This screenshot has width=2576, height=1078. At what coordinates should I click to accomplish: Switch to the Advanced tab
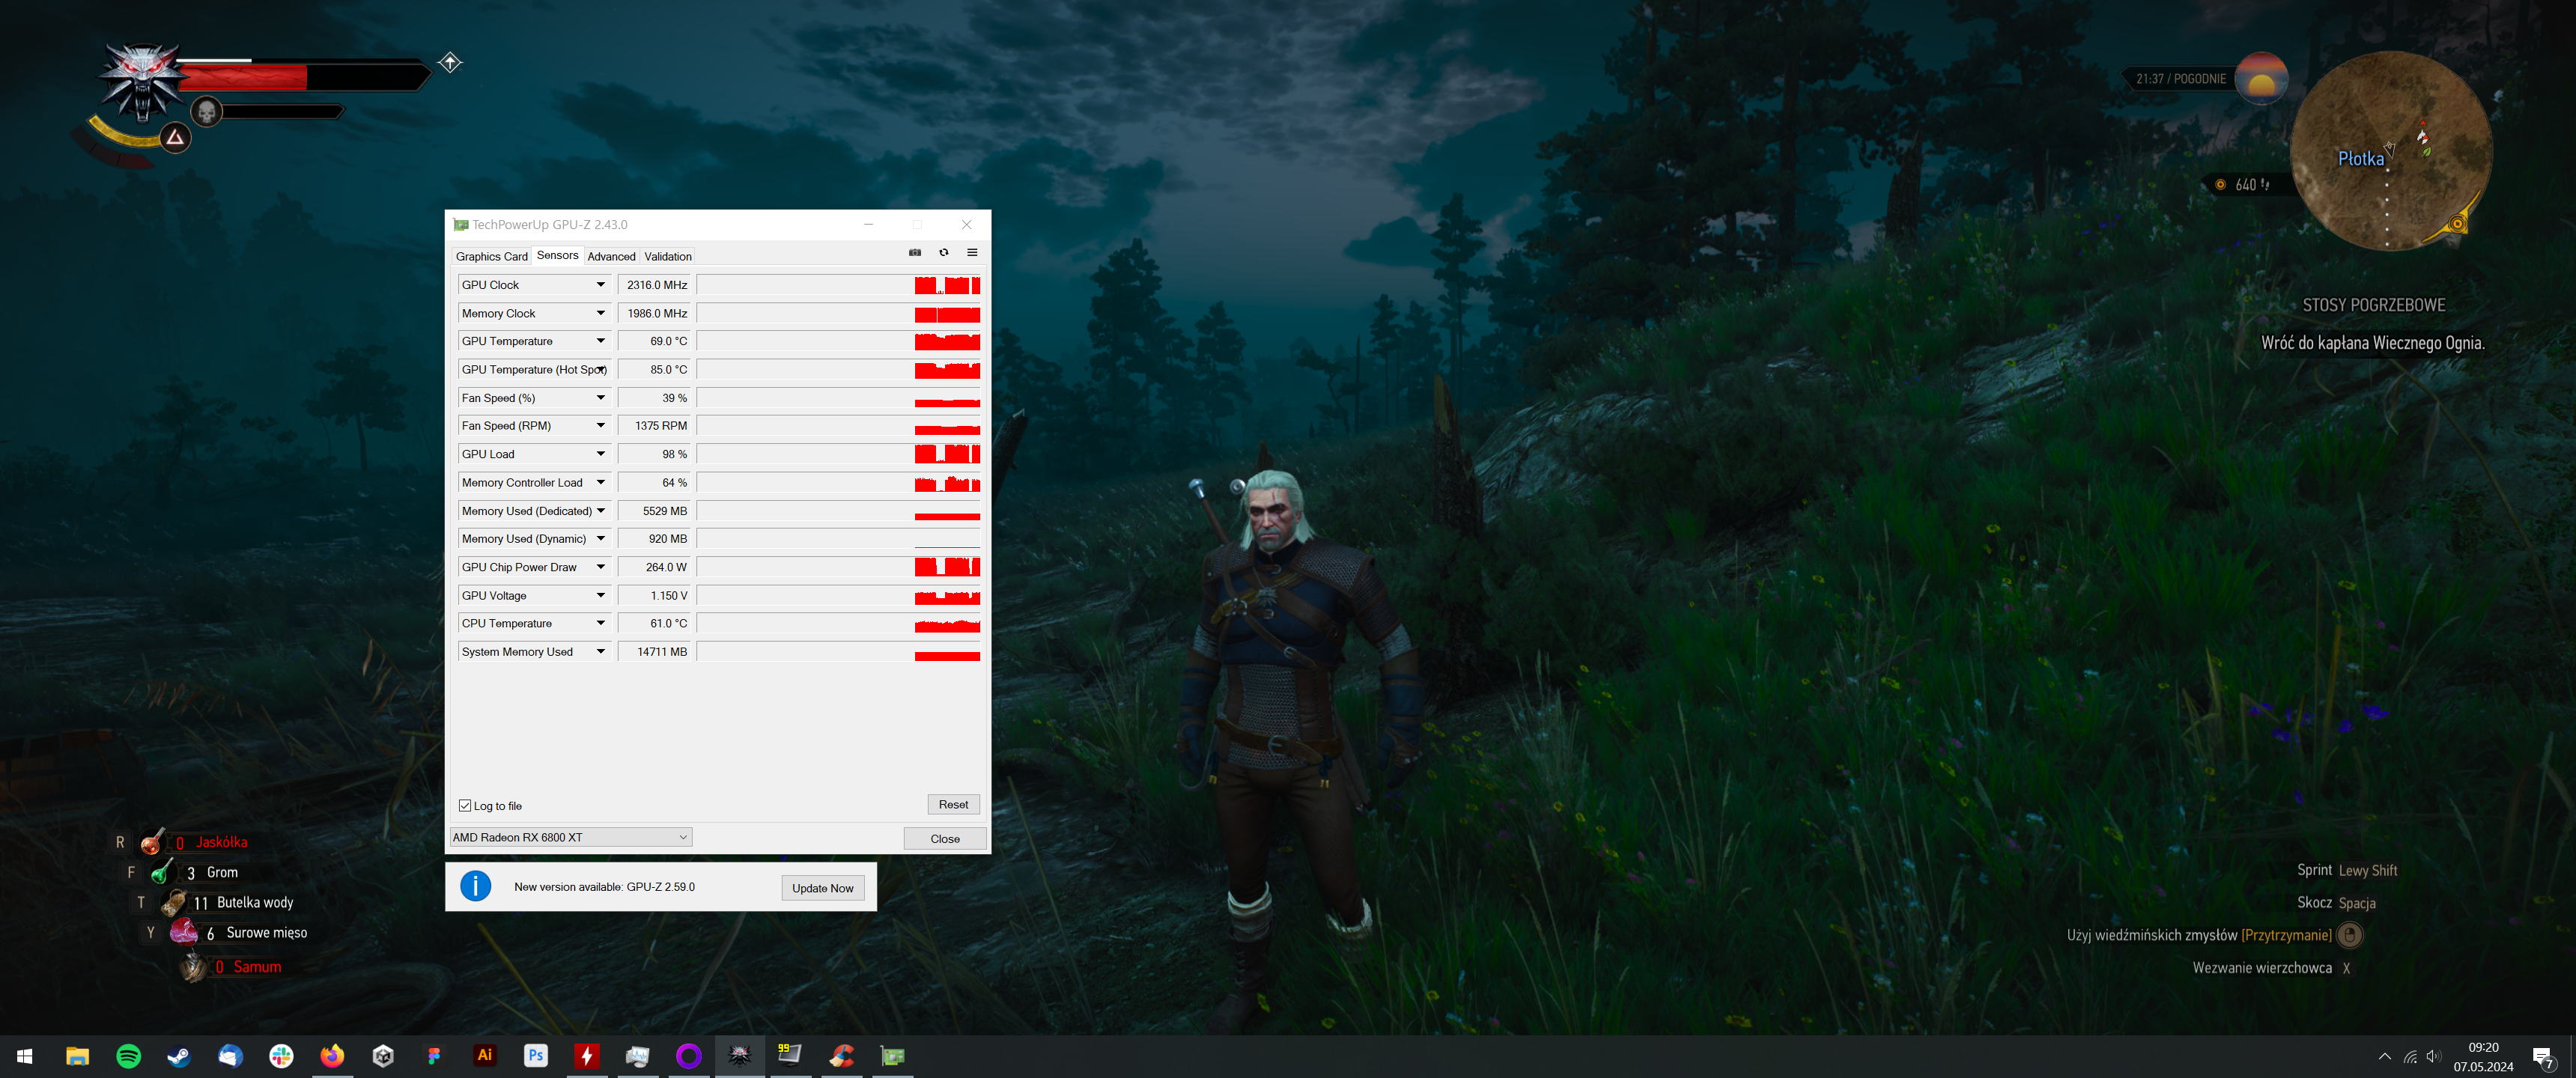tap(611, 257)
